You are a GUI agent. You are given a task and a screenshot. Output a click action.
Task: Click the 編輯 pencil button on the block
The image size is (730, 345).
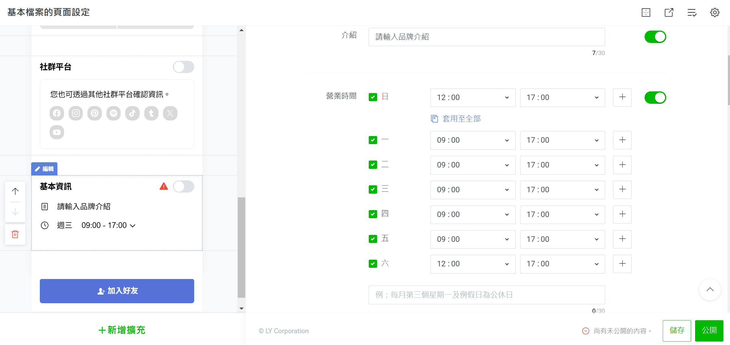[x=44, y=169]
